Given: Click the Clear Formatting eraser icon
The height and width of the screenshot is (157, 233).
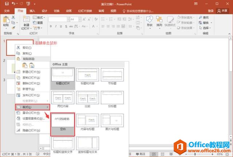Looking at the screenshot, I should point(96,19).
